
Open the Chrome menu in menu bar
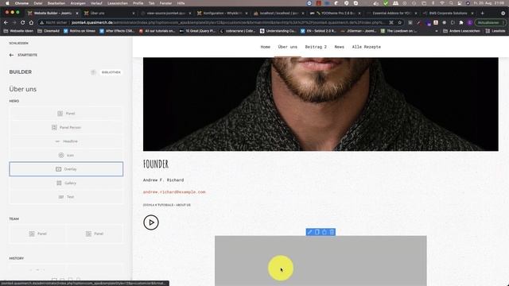point(21,3)
